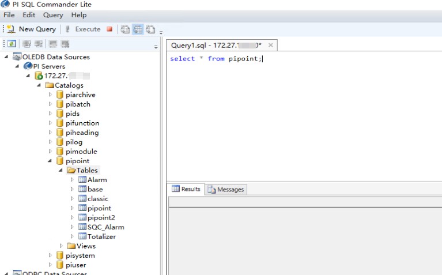Click the third grayed icon in the explorer toolbar

(52, 44)
